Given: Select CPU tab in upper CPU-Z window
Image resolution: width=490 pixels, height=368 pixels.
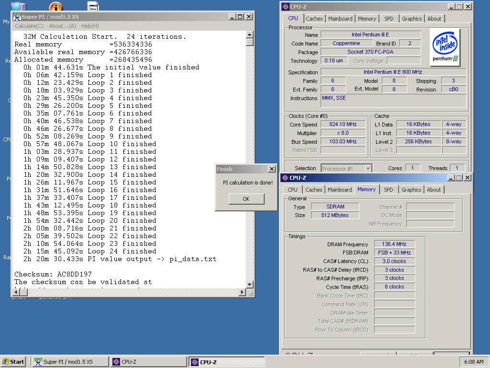Looking at the screenshot, I should [x=293, y=18].
